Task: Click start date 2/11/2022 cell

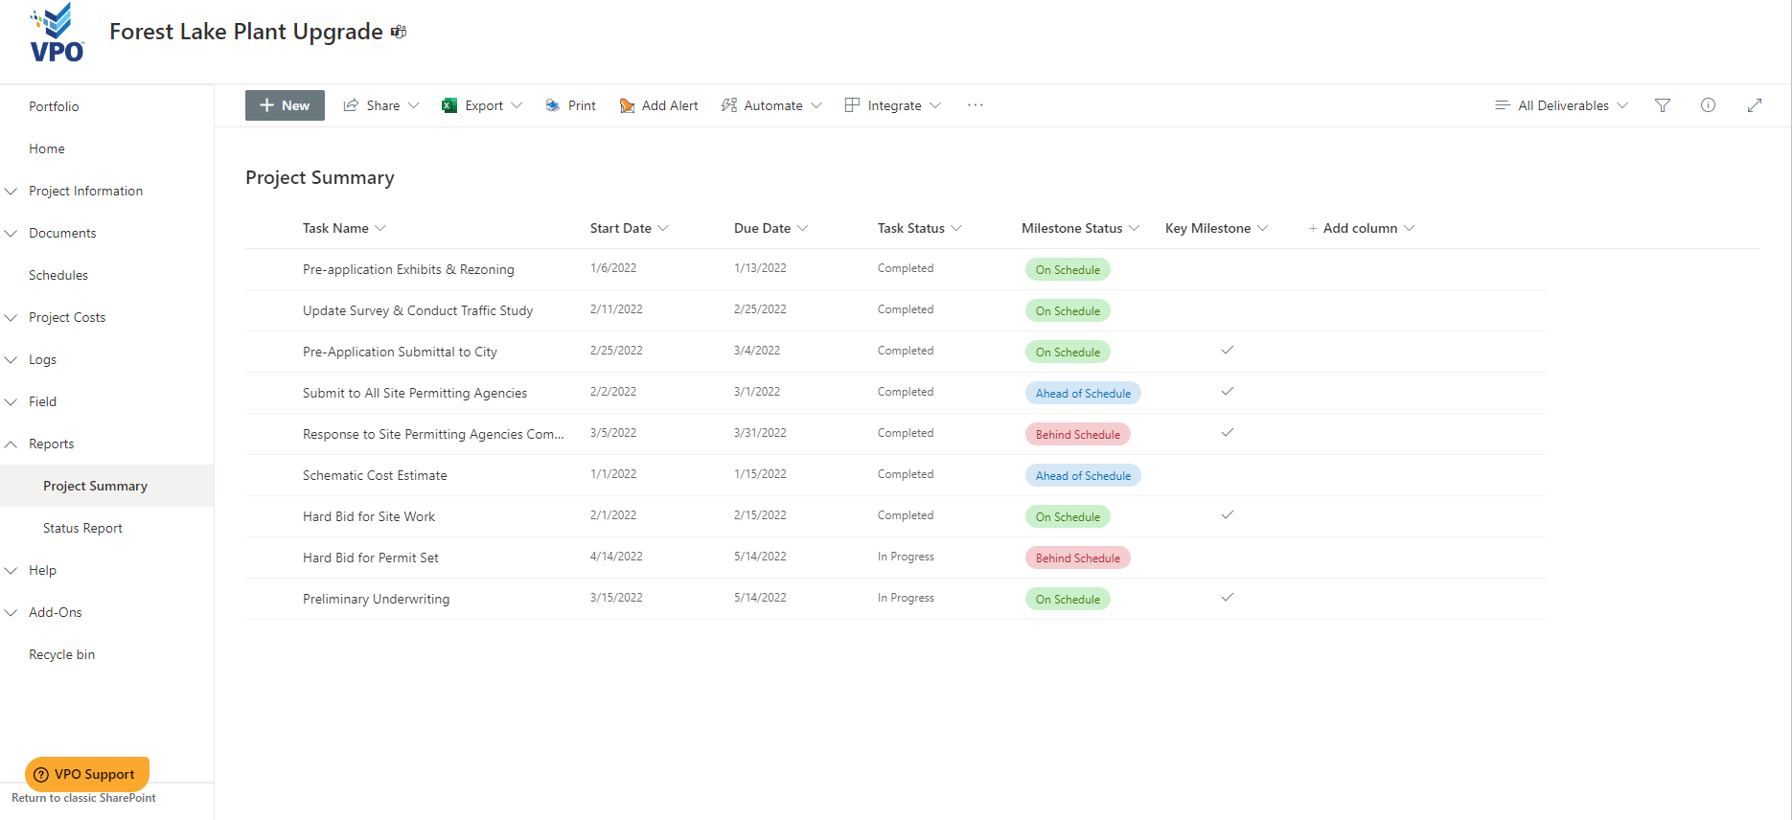Action: (616, 309)
